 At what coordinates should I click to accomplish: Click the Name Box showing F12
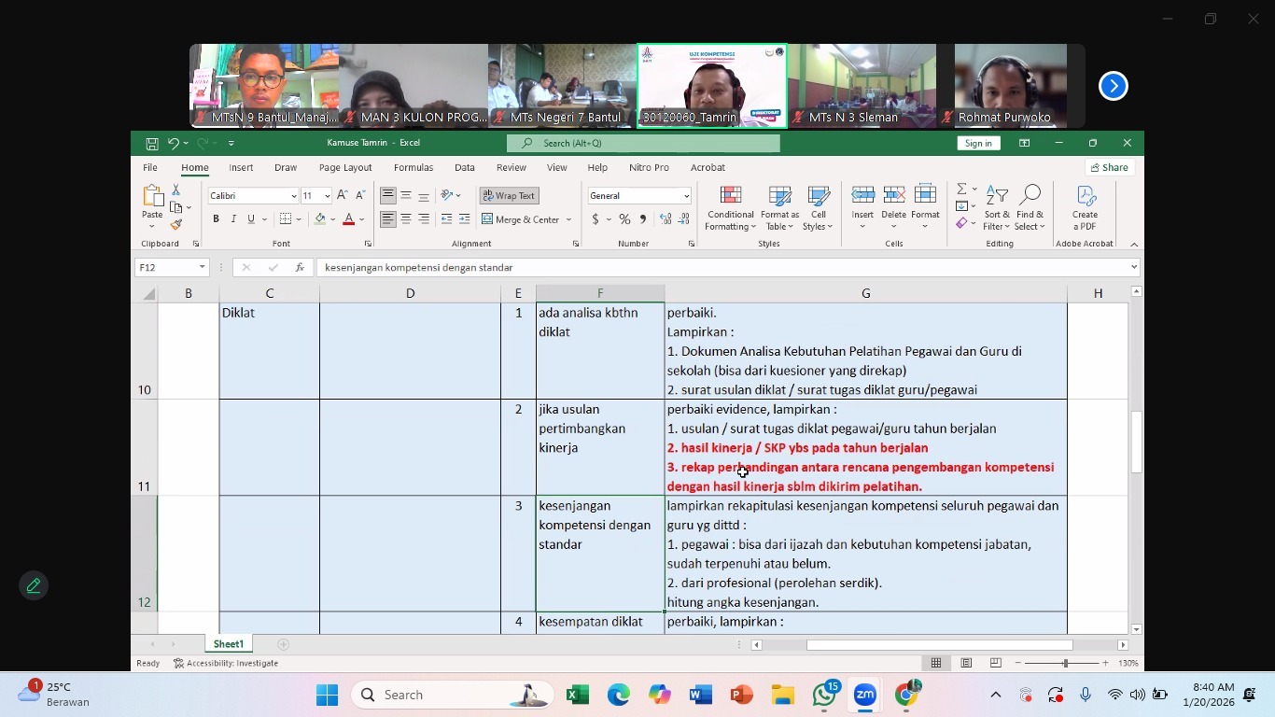[168, 268]
